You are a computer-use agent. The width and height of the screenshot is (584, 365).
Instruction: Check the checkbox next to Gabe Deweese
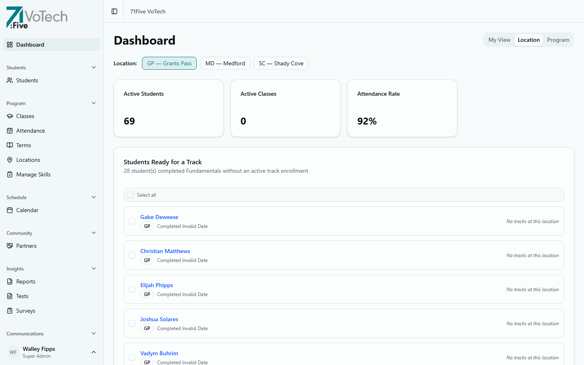[x=132, y=221]
